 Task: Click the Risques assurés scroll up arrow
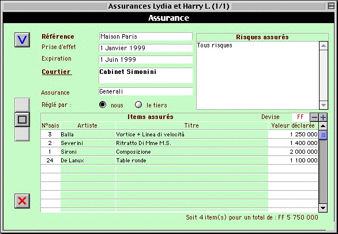[324, 46]
